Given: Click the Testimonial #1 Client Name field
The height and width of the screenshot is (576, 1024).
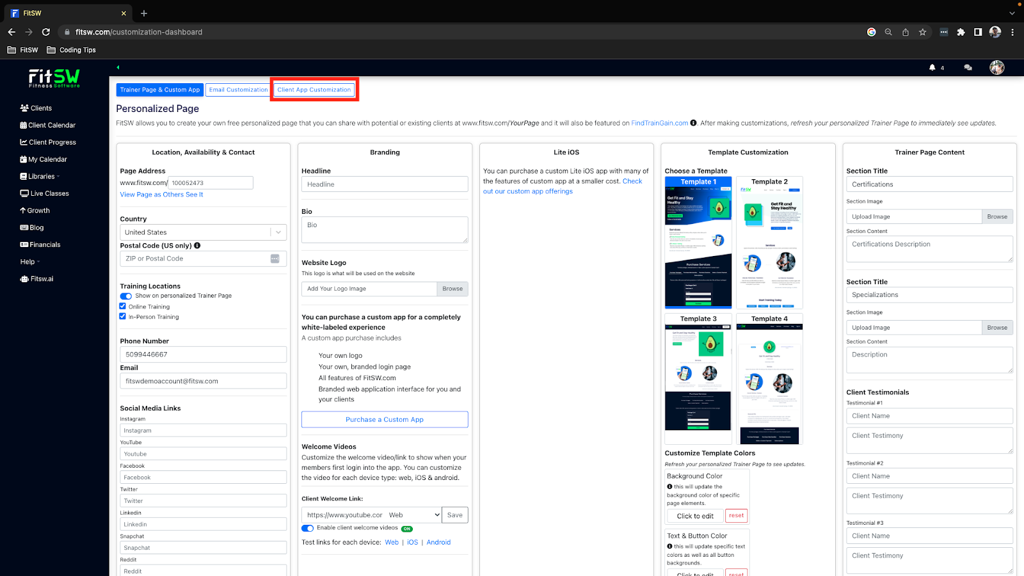Looking at the screenshot, I should pos(929,416).
